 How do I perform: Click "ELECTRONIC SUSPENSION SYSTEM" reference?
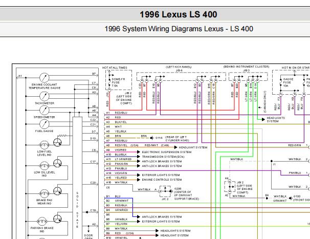click(167, 152)
